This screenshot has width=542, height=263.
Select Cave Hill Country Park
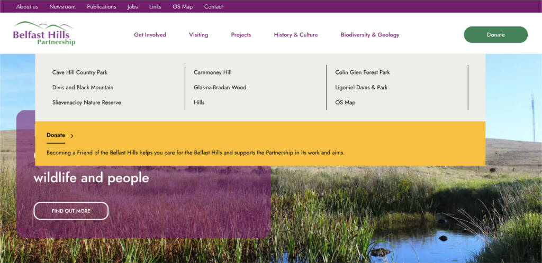pos(80,72)
